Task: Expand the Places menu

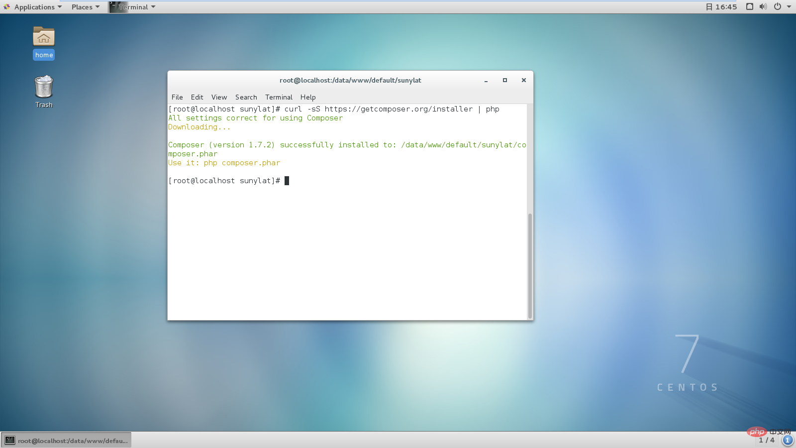Action: pos(85,7)
